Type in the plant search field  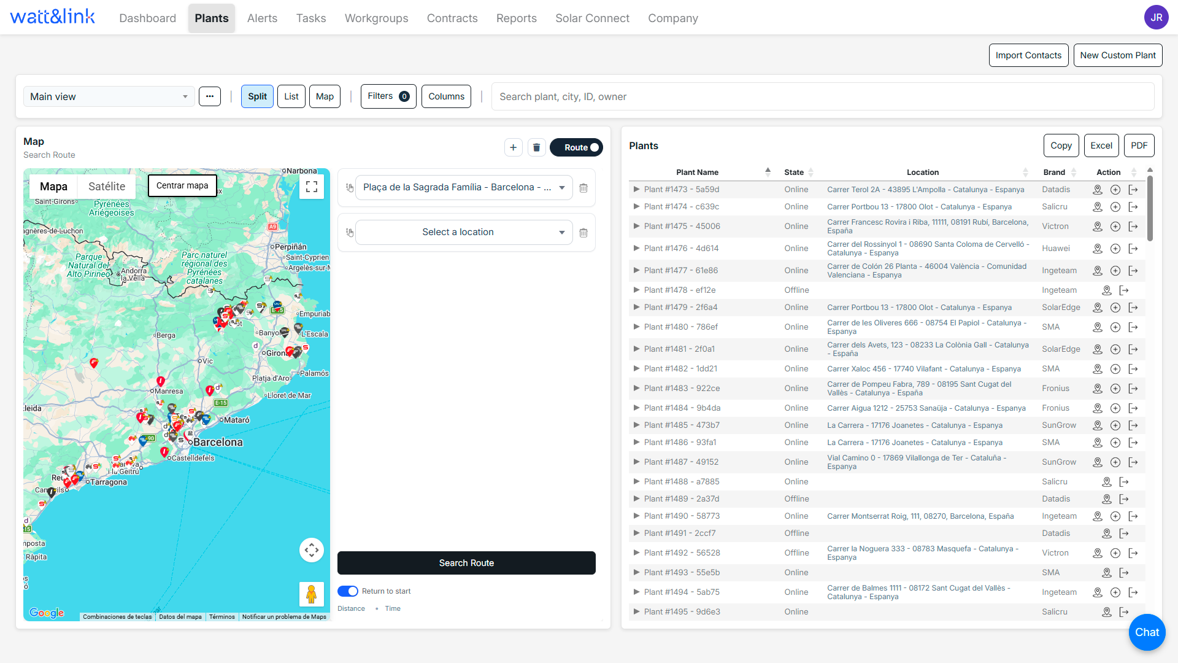pos(823,96)
